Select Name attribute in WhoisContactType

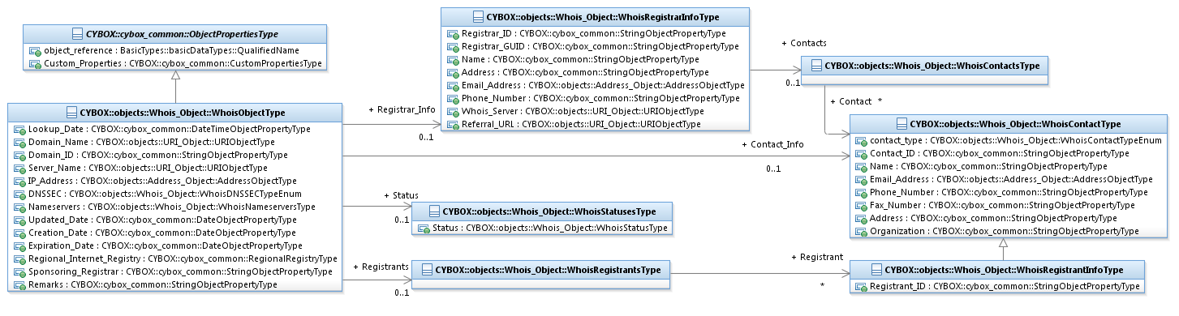click(x=988, y=166)
